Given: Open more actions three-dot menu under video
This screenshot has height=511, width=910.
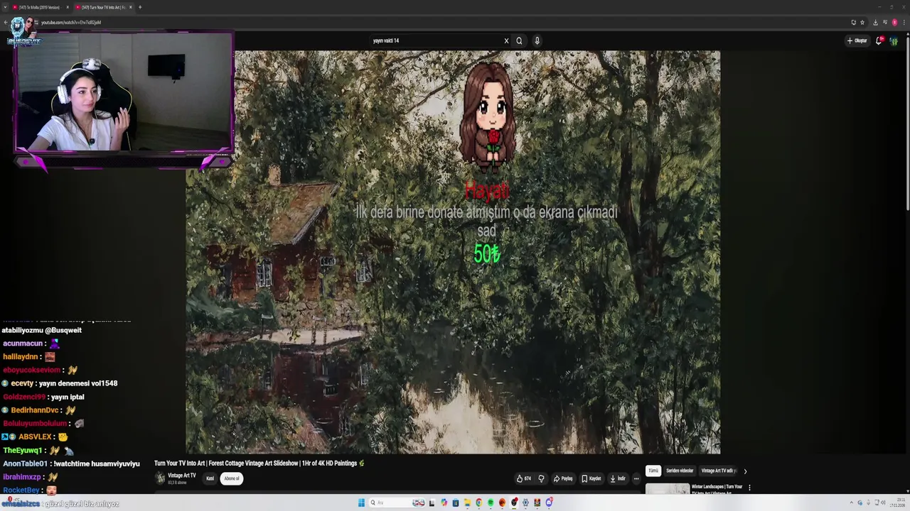Looking at the screenshot, I should (x=636, y=478).
